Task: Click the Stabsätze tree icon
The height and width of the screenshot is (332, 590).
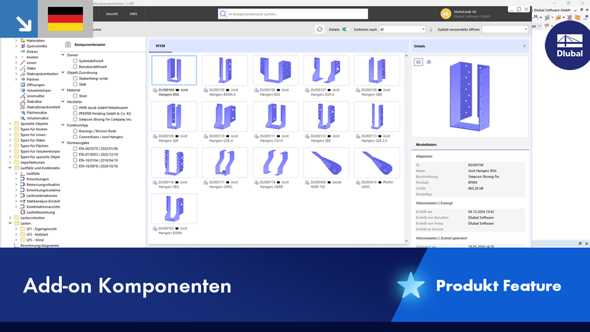Action: [23, 101]
